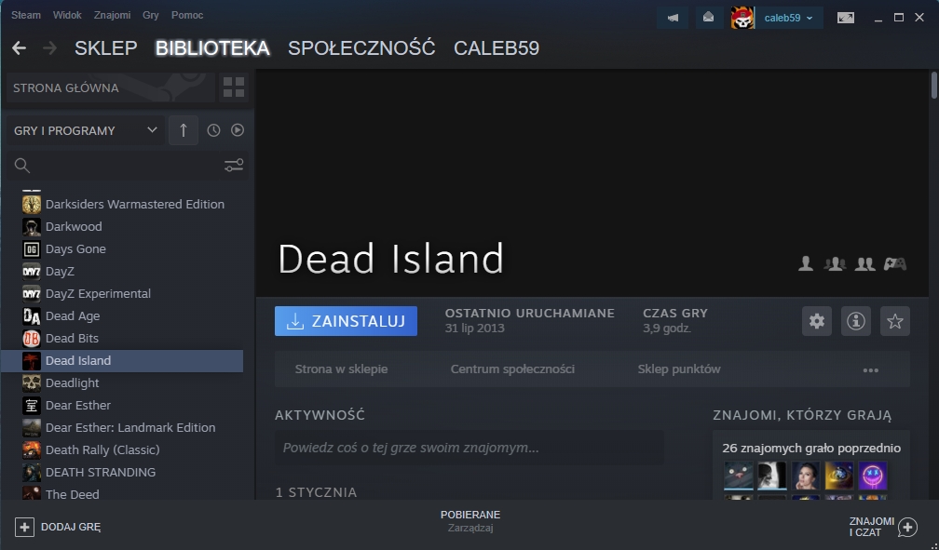Open the Widok menu
The height and width of the screenshot is (550, 939).
pos(67,15)
